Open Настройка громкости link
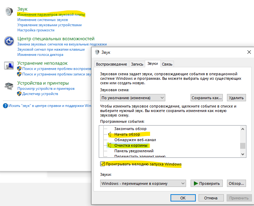The height and width of the screenshot is (206, 254). pos(36,30)
